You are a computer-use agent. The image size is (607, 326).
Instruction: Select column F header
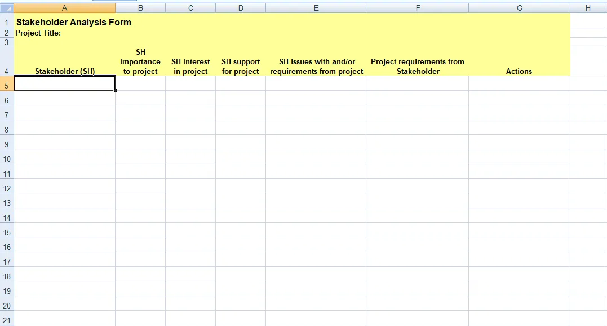pyautogui.click(x=418, y=8)
